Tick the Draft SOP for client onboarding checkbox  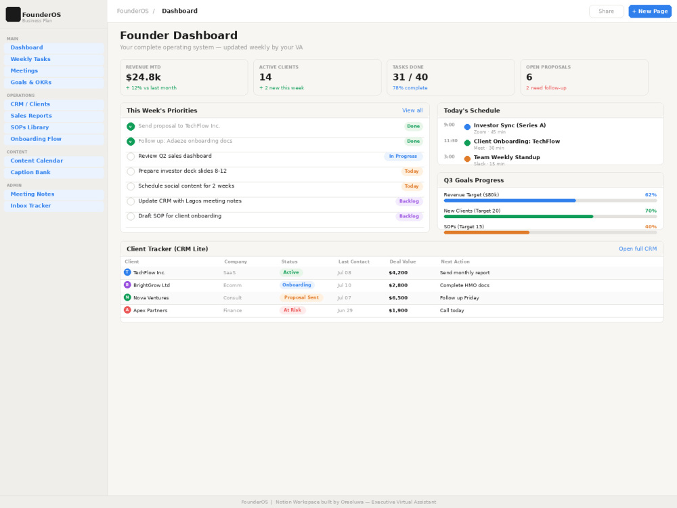pos(131,217)
